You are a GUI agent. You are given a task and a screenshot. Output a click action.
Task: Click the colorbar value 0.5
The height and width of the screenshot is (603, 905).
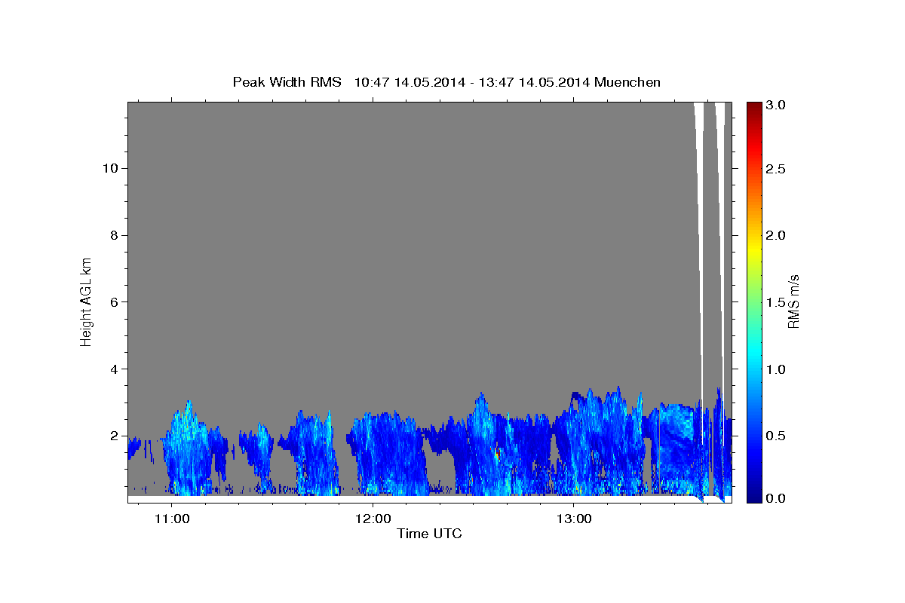pyautogui.click(x=775, y=436)
